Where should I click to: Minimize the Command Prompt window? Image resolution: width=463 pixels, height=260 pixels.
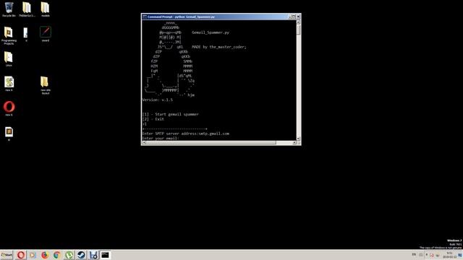click(289, 17)
